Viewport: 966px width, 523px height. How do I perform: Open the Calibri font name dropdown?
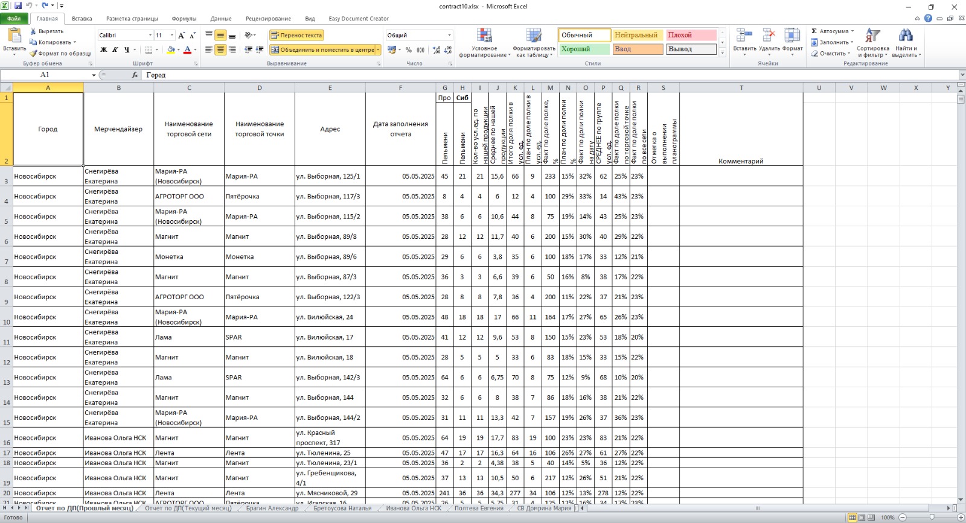click(x=150, y=36)
